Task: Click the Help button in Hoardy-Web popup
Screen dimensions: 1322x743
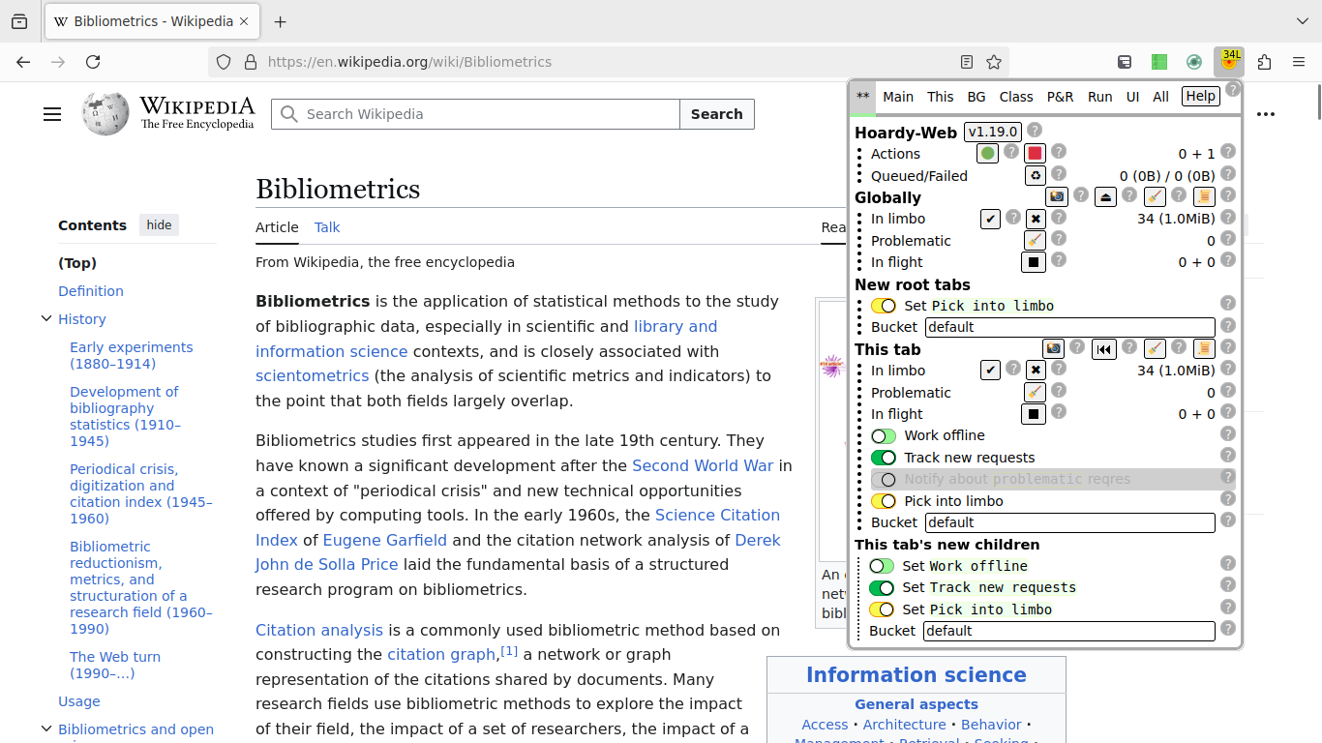Action: click(x=1201, y=96)
